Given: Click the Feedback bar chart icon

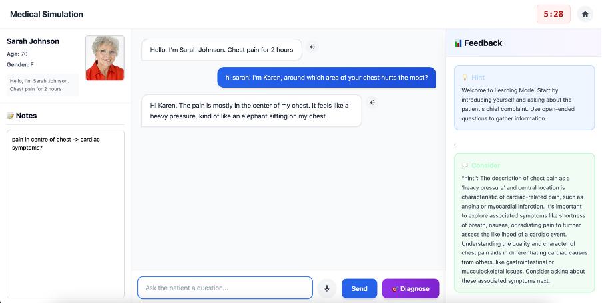Looking at the screenshot, I should tap(458, 43).
